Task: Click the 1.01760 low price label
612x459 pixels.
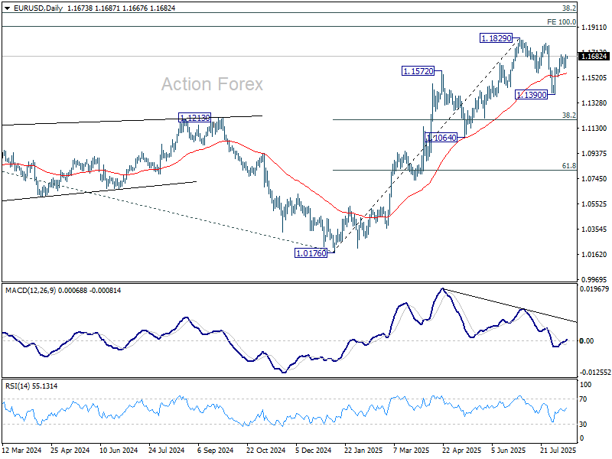Action: click(311, 253)
